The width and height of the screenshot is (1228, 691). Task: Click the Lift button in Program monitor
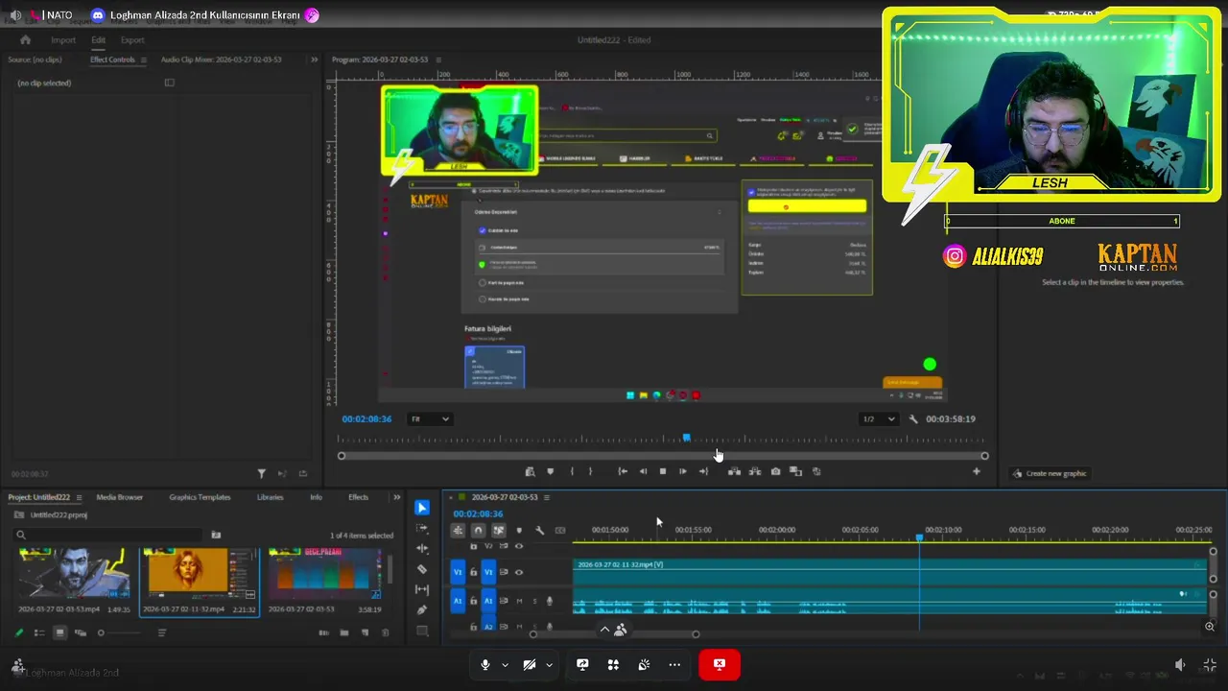(734, 471)
